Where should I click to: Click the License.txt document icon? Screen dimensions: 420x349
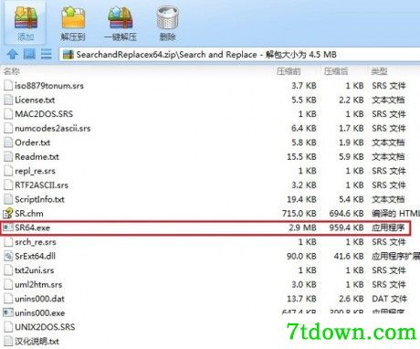tap(8, 100)
